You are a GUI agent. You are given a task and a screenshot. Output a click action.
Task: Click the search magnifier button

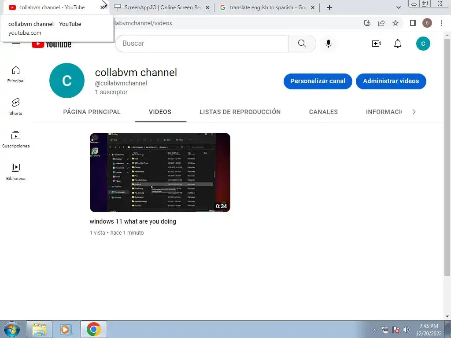302,44
